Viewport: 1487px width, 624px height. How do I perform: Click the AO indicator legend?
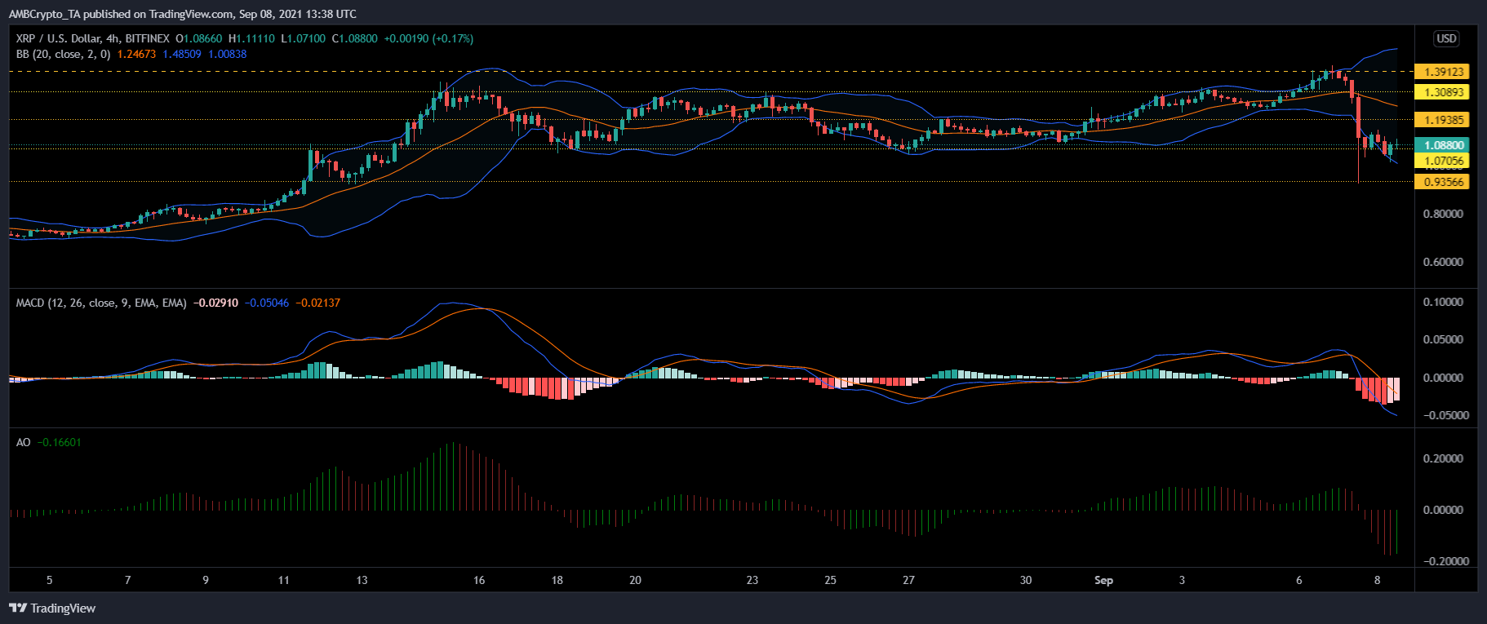pos(24,442)
